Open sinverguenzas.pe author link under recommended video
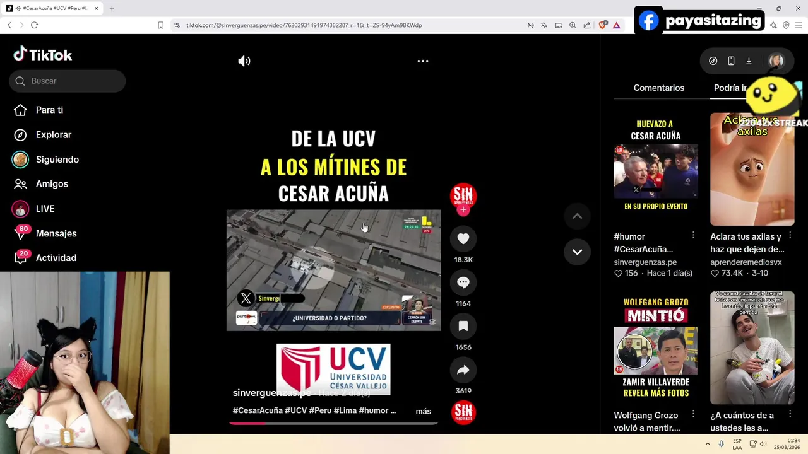The image size is (808, 454). [x=645, y=262]
